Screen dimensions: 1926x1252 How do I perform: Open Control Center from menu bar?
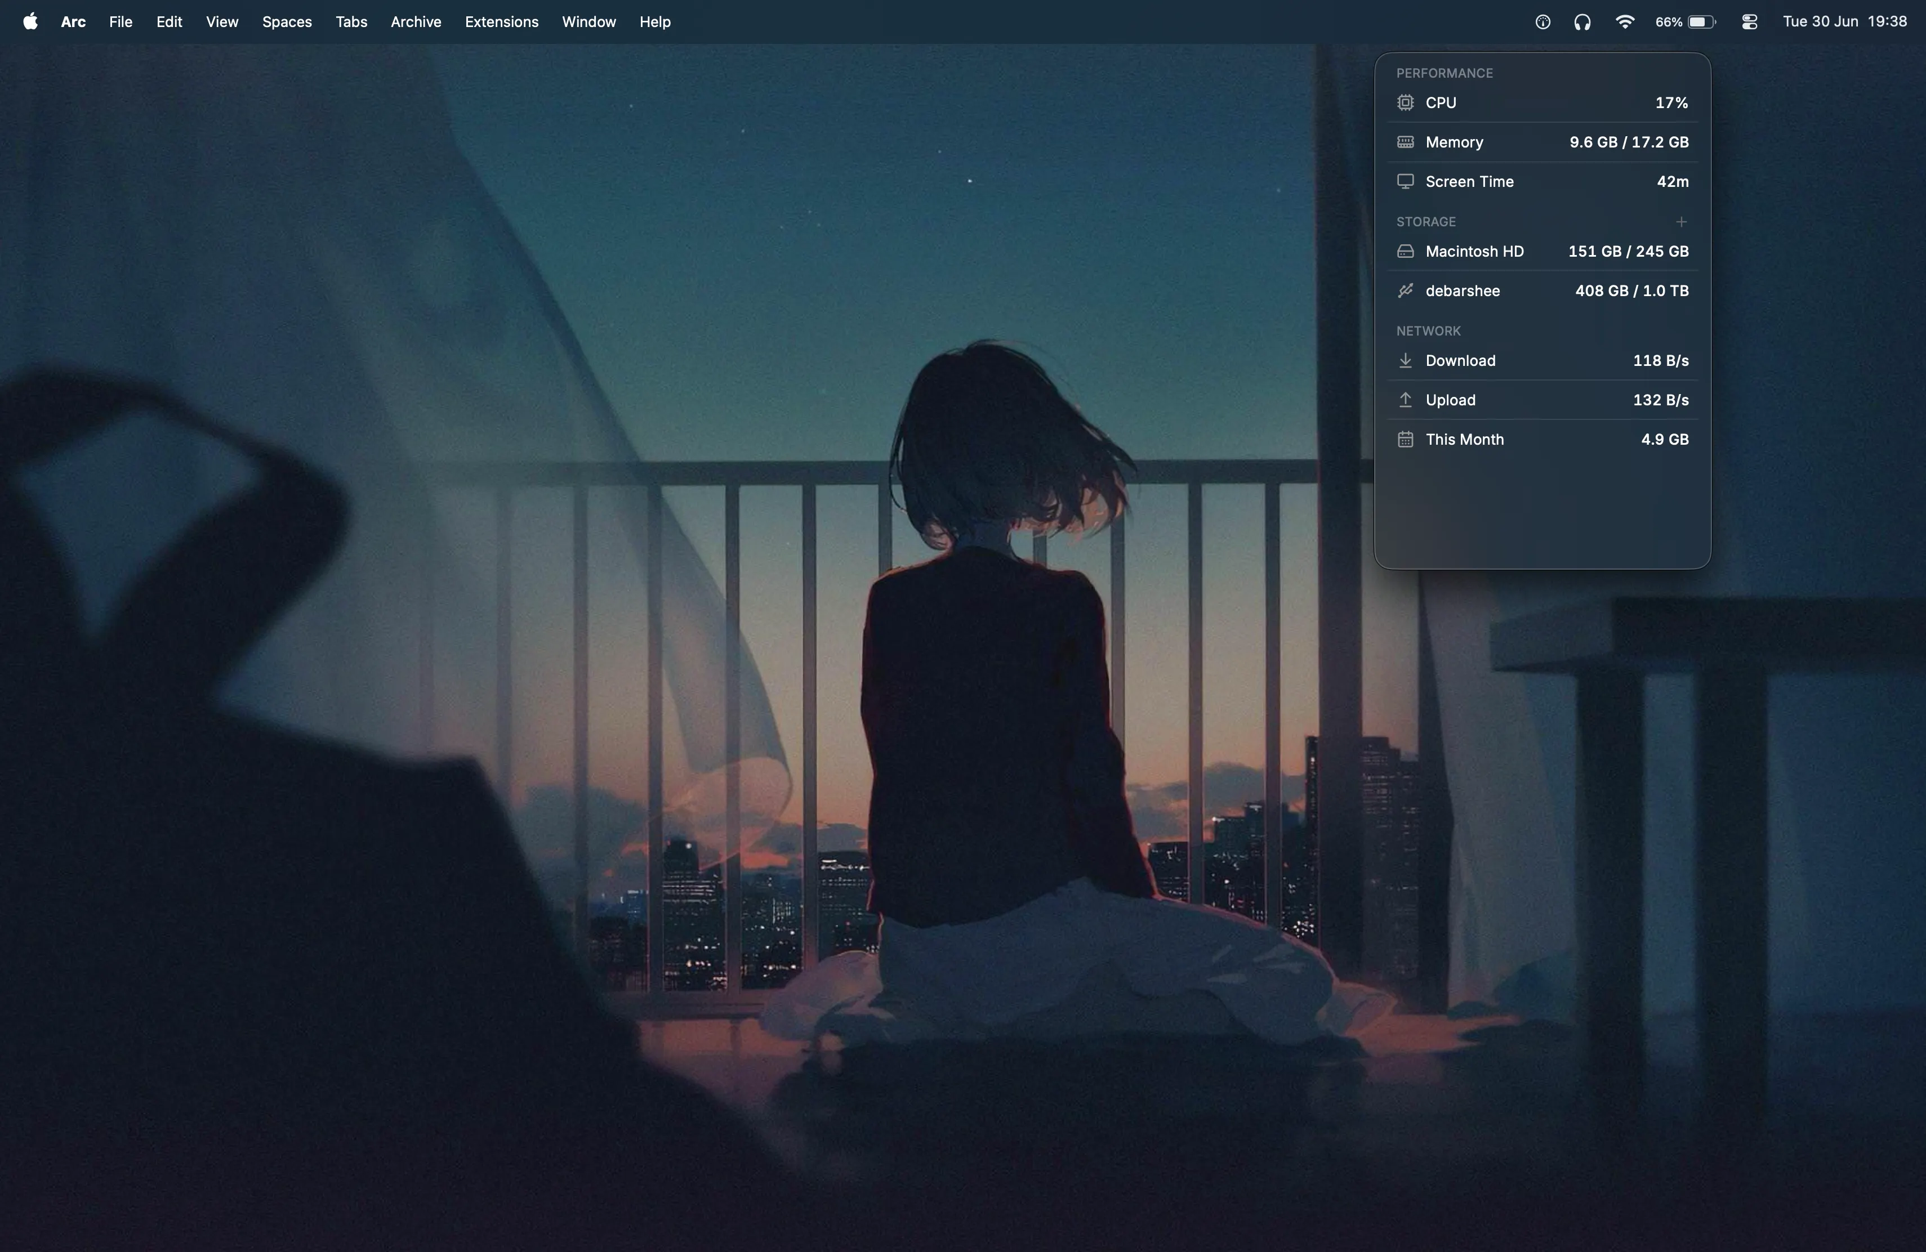[x=1749, y=22]
